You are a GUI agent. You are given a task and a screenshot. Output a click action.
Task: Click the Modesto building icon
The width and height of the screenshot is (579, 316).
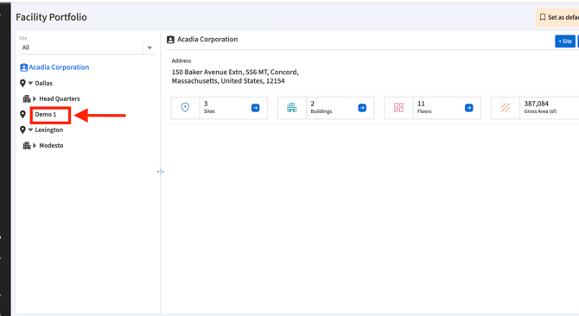(27, 146)
